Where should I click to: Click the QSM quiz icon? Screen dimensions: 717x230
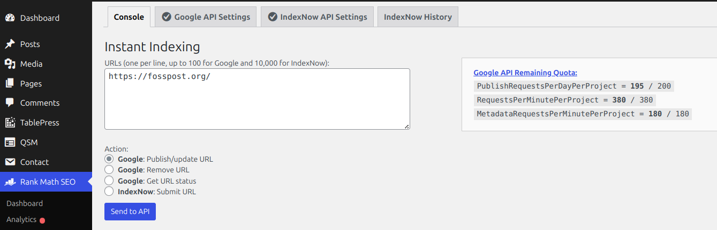[x=10, y=142]
